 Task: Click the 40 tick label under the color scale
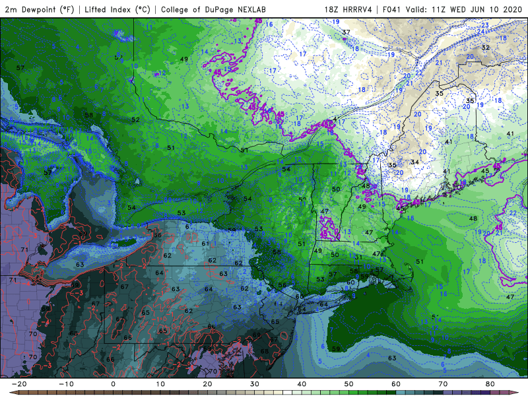tap(302, 384)
